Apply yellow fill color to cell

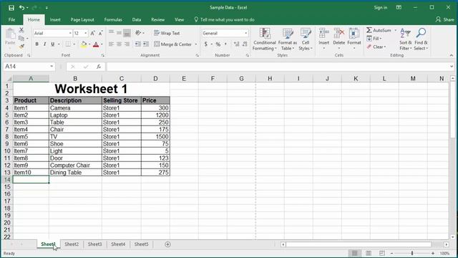84,44
